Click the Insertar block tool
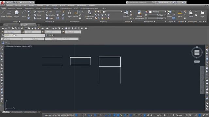209x117 pixels. (x=126, y=14)
